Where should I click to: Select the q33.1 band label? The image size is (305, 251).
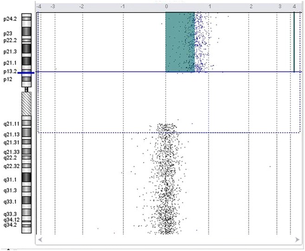coord(10,202)
